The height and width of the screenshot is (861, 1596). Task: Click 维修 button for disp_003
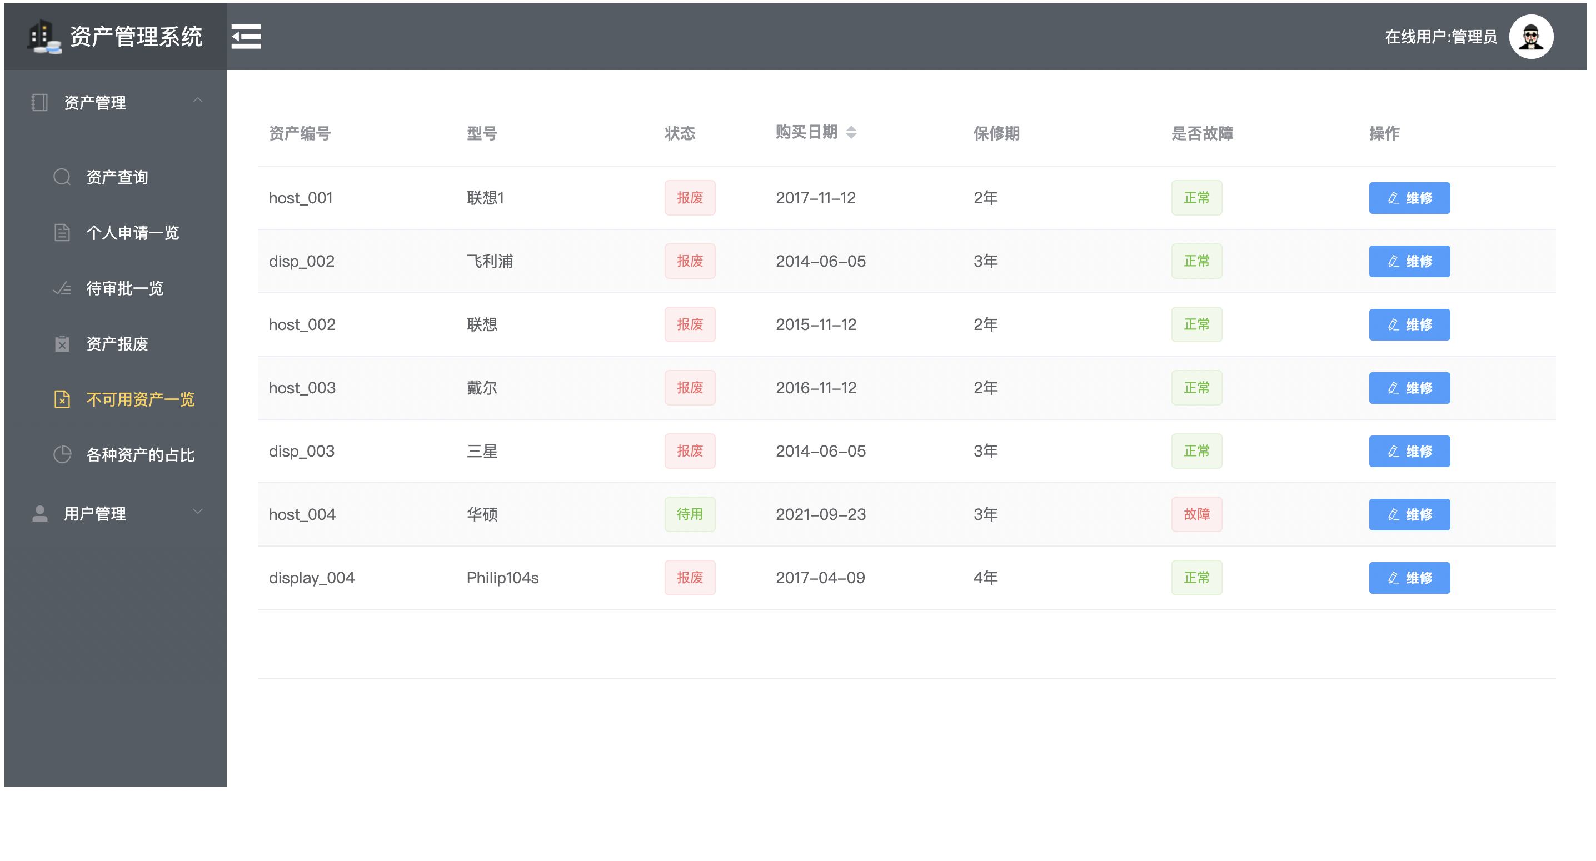pos(1409,451)
